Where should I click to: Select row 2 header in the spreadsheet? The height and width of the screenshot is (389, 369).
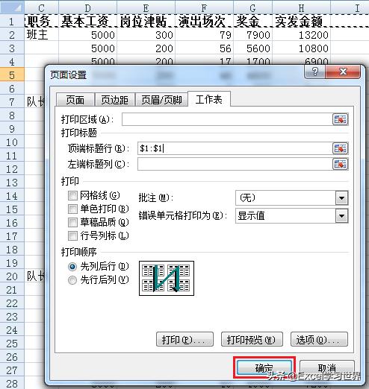tap(12, 35)
